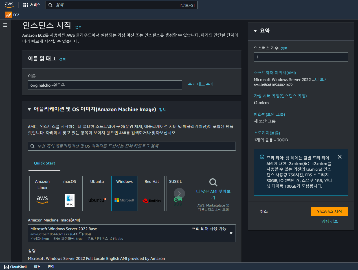
Task: Click the AMI catalog search field
Action: (x=132, y=146)
